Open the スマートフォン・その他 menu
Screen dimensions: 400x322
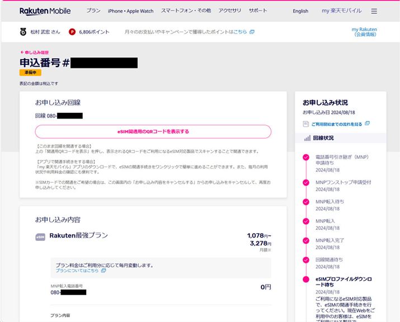186,11
